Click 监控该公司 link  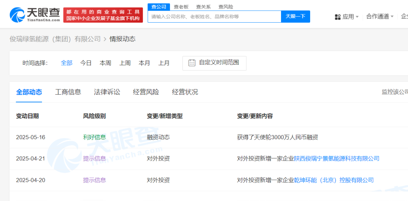tap(395, 92)
